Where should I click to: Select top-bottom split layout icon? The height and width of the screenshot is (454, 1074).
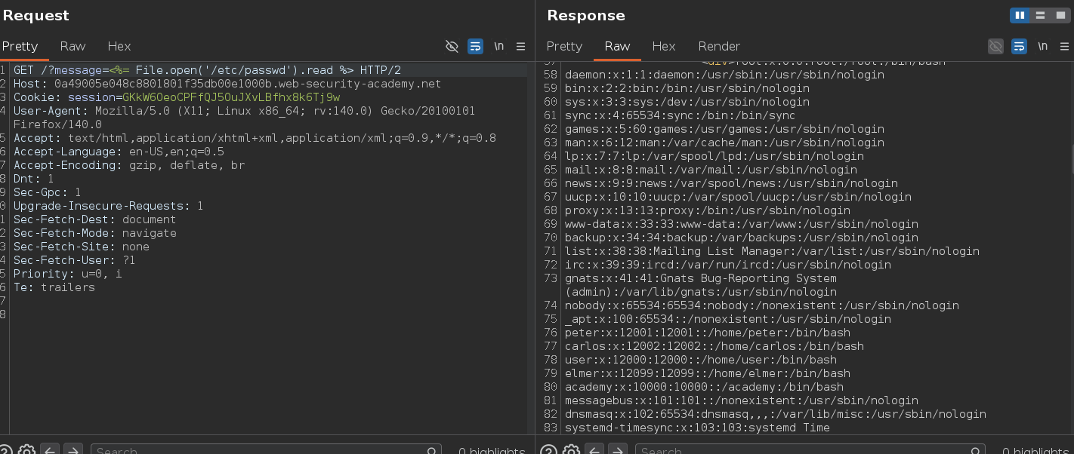pyautogui.click(x=1040, y=15)
